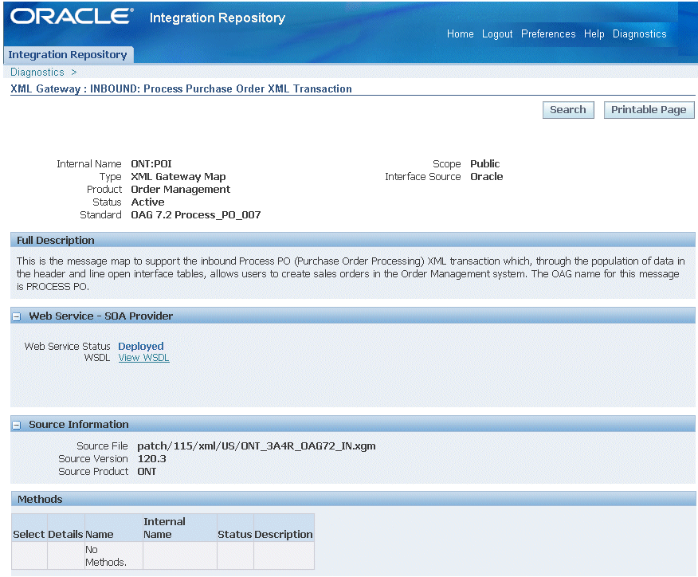Screen dimensions: 698x577
Task: Go to Home
Action: [x=461, y=33]
